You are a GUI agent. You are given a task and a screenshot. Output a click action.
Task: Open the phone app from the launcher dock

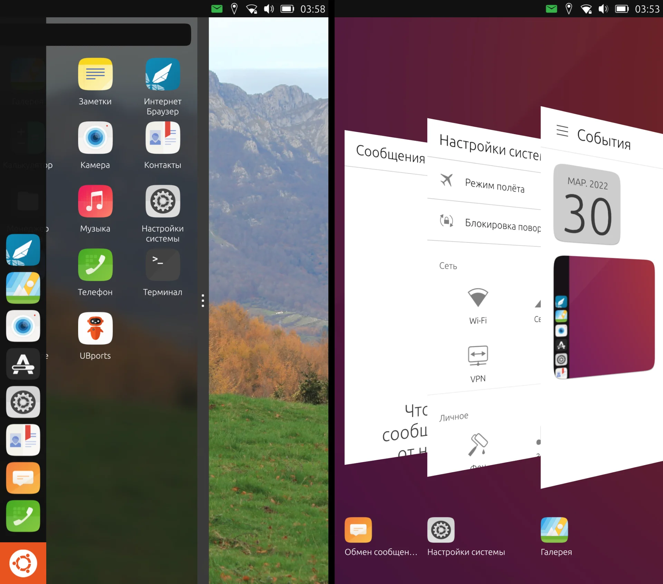pos(22,516)
